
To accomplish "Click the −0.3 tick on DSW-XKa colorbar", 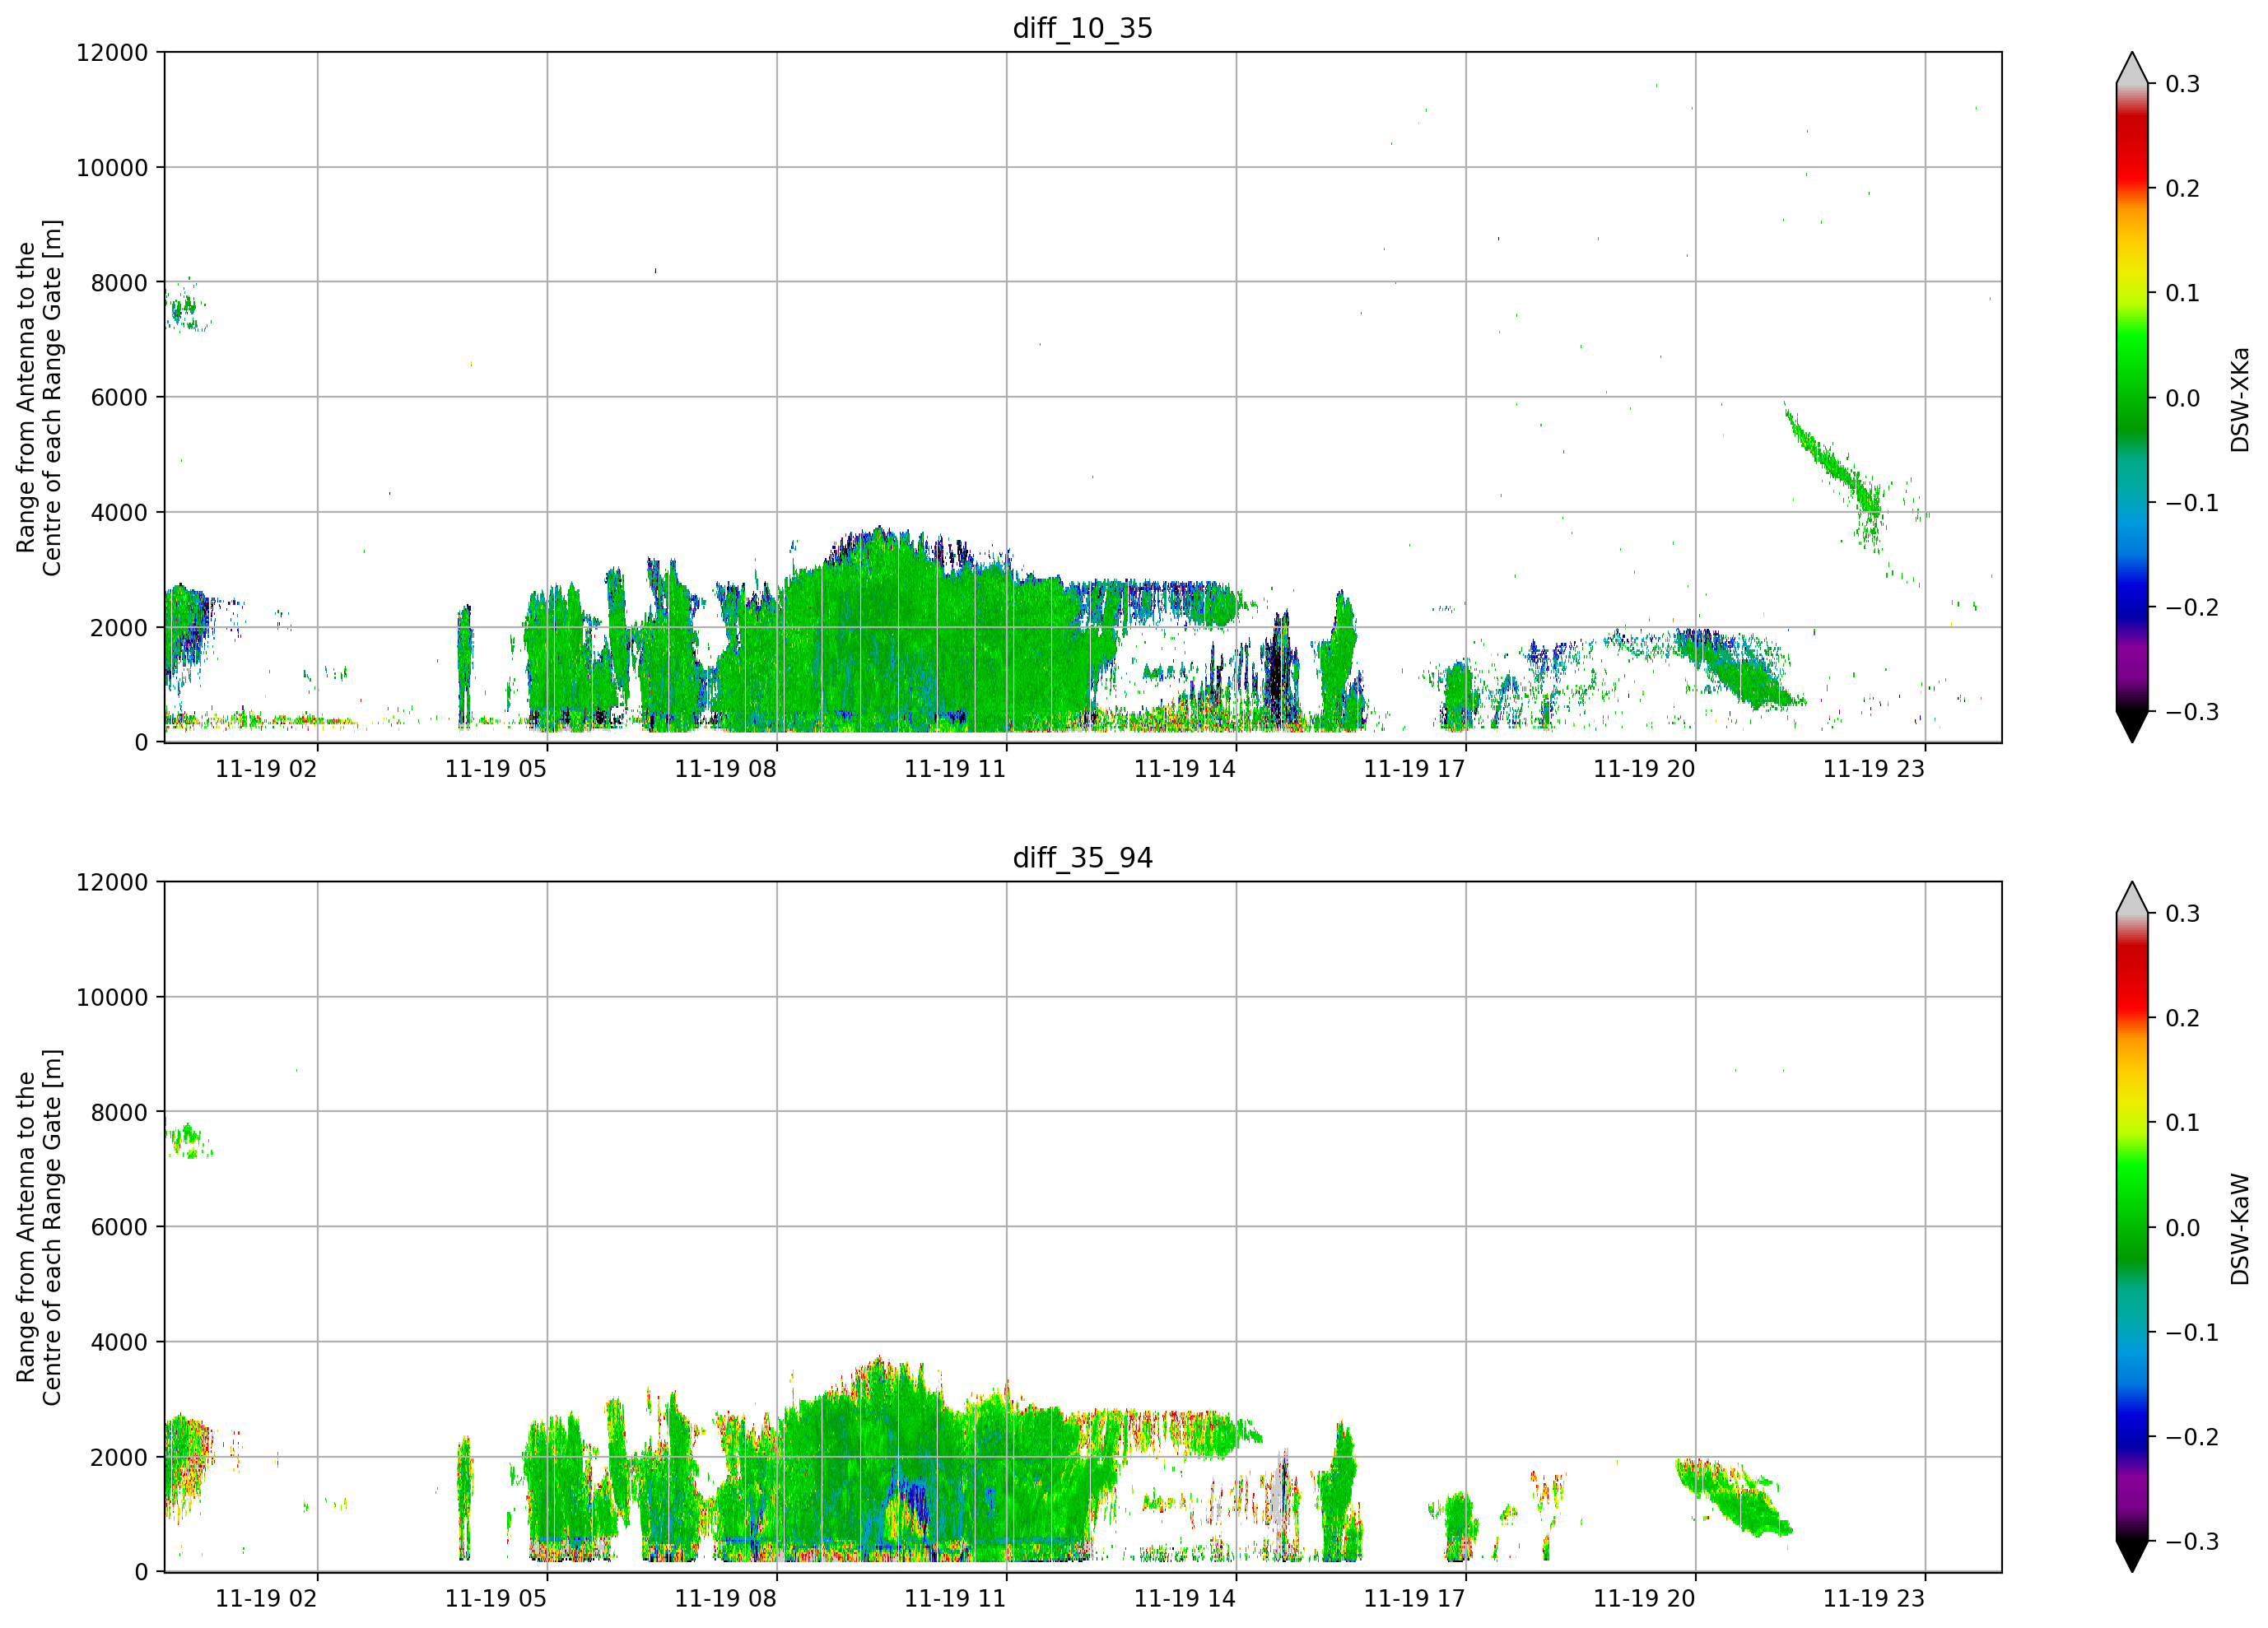I will pos(2192,712).
